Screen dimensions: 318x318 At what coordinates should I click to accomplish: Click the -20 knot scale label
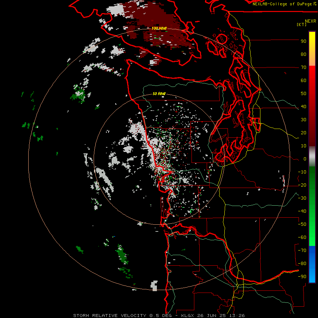tap(302, 185)
